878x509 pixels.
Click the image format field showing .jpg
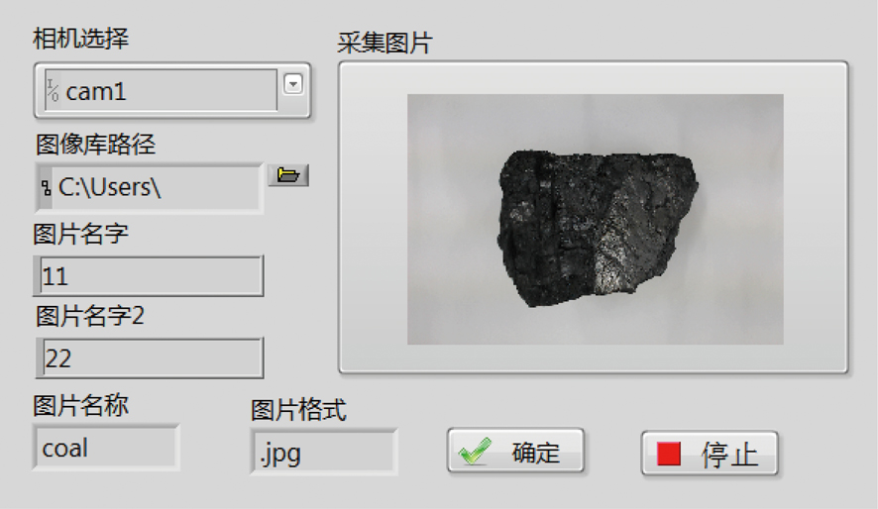pyautogui.click(x=324, y=452)
